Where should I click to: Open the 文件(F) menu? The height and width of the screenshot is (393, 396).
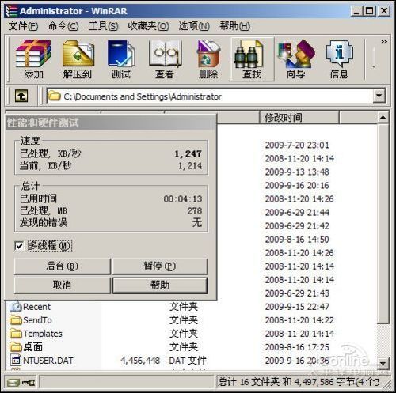pyautogui.click(x=23, y=26)
